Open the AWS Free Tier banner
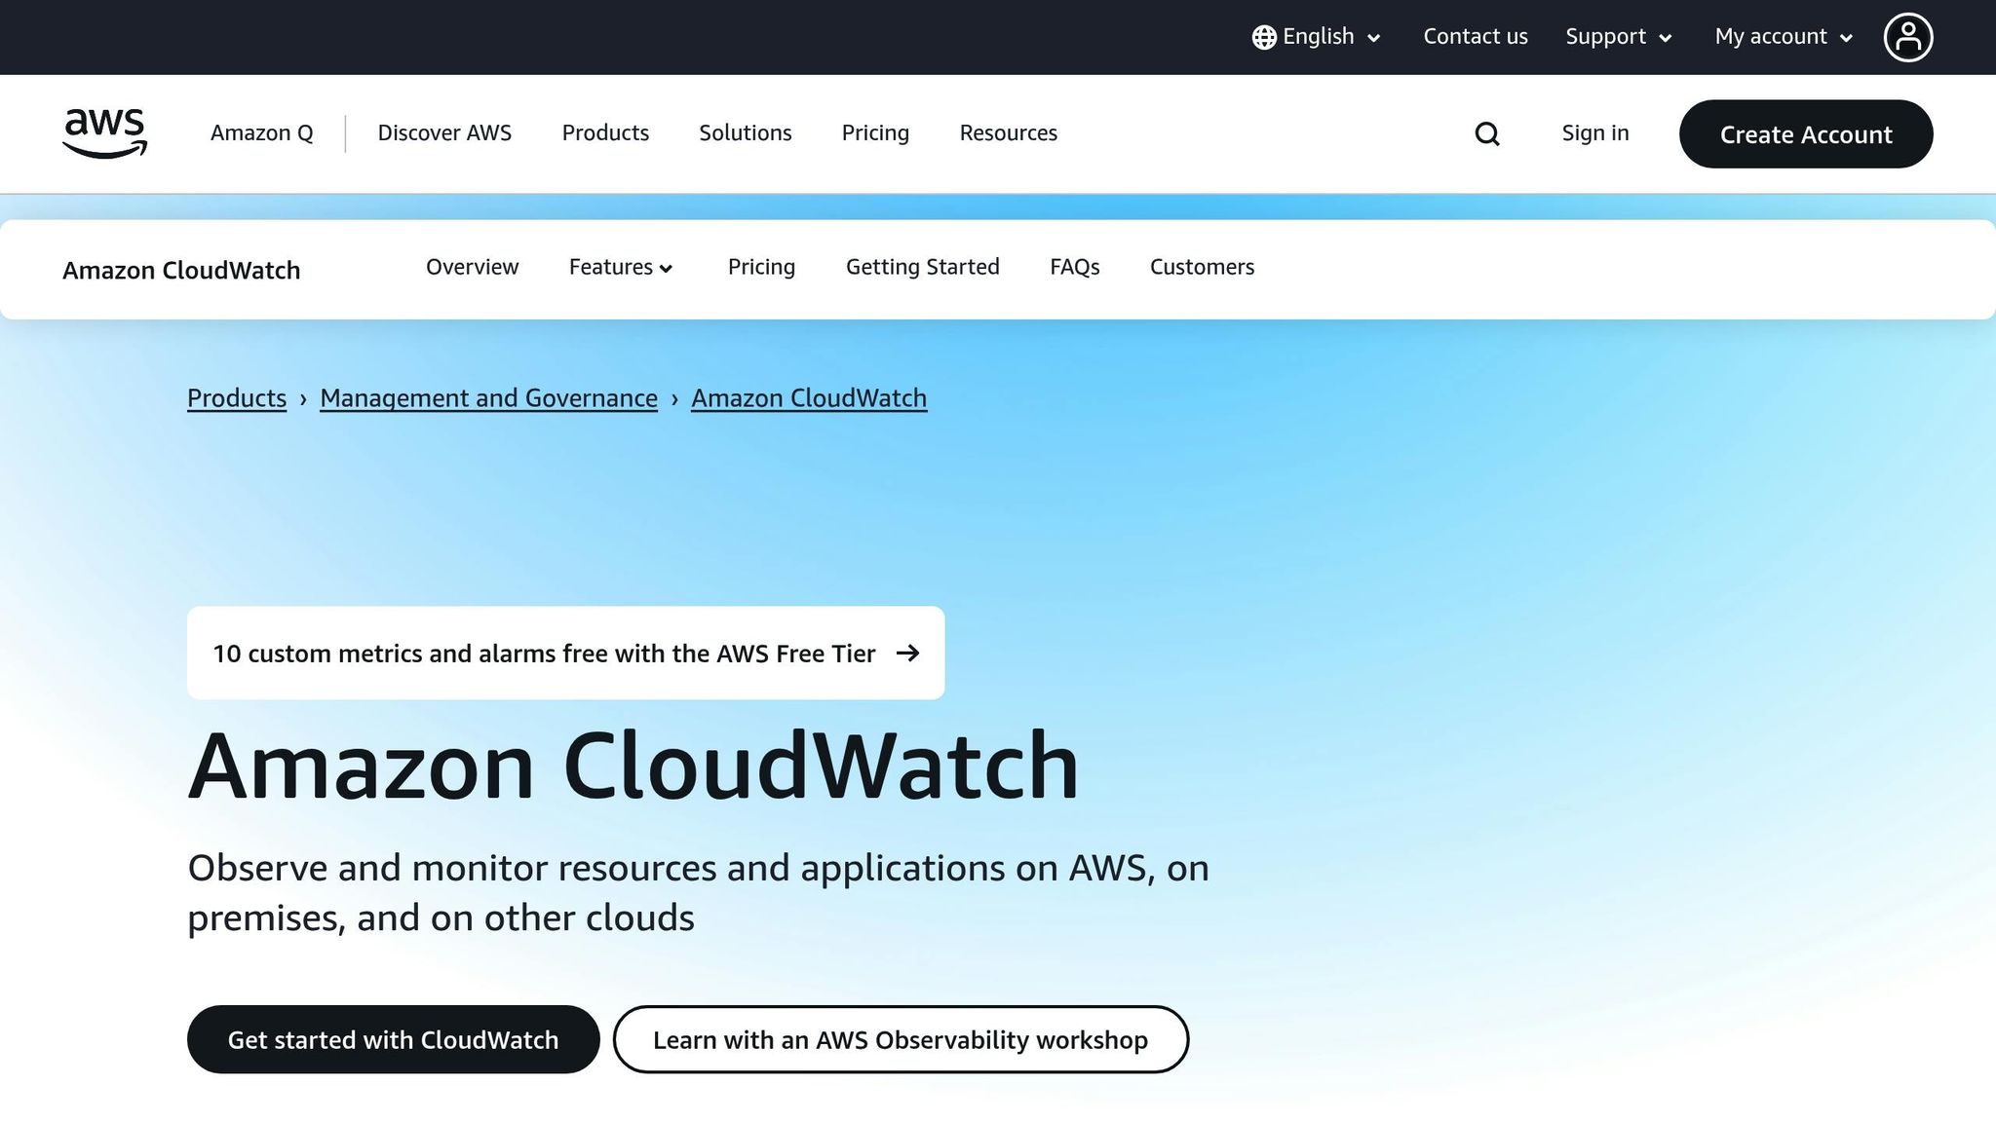 [x=565, y=653]
